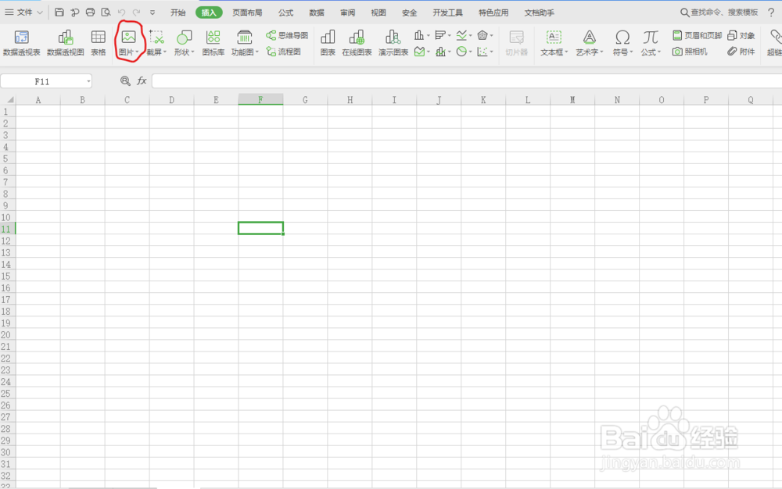Open the 图标库 icon library
Viewport: 782px width, 489px height.
click(x=213, y=43)
